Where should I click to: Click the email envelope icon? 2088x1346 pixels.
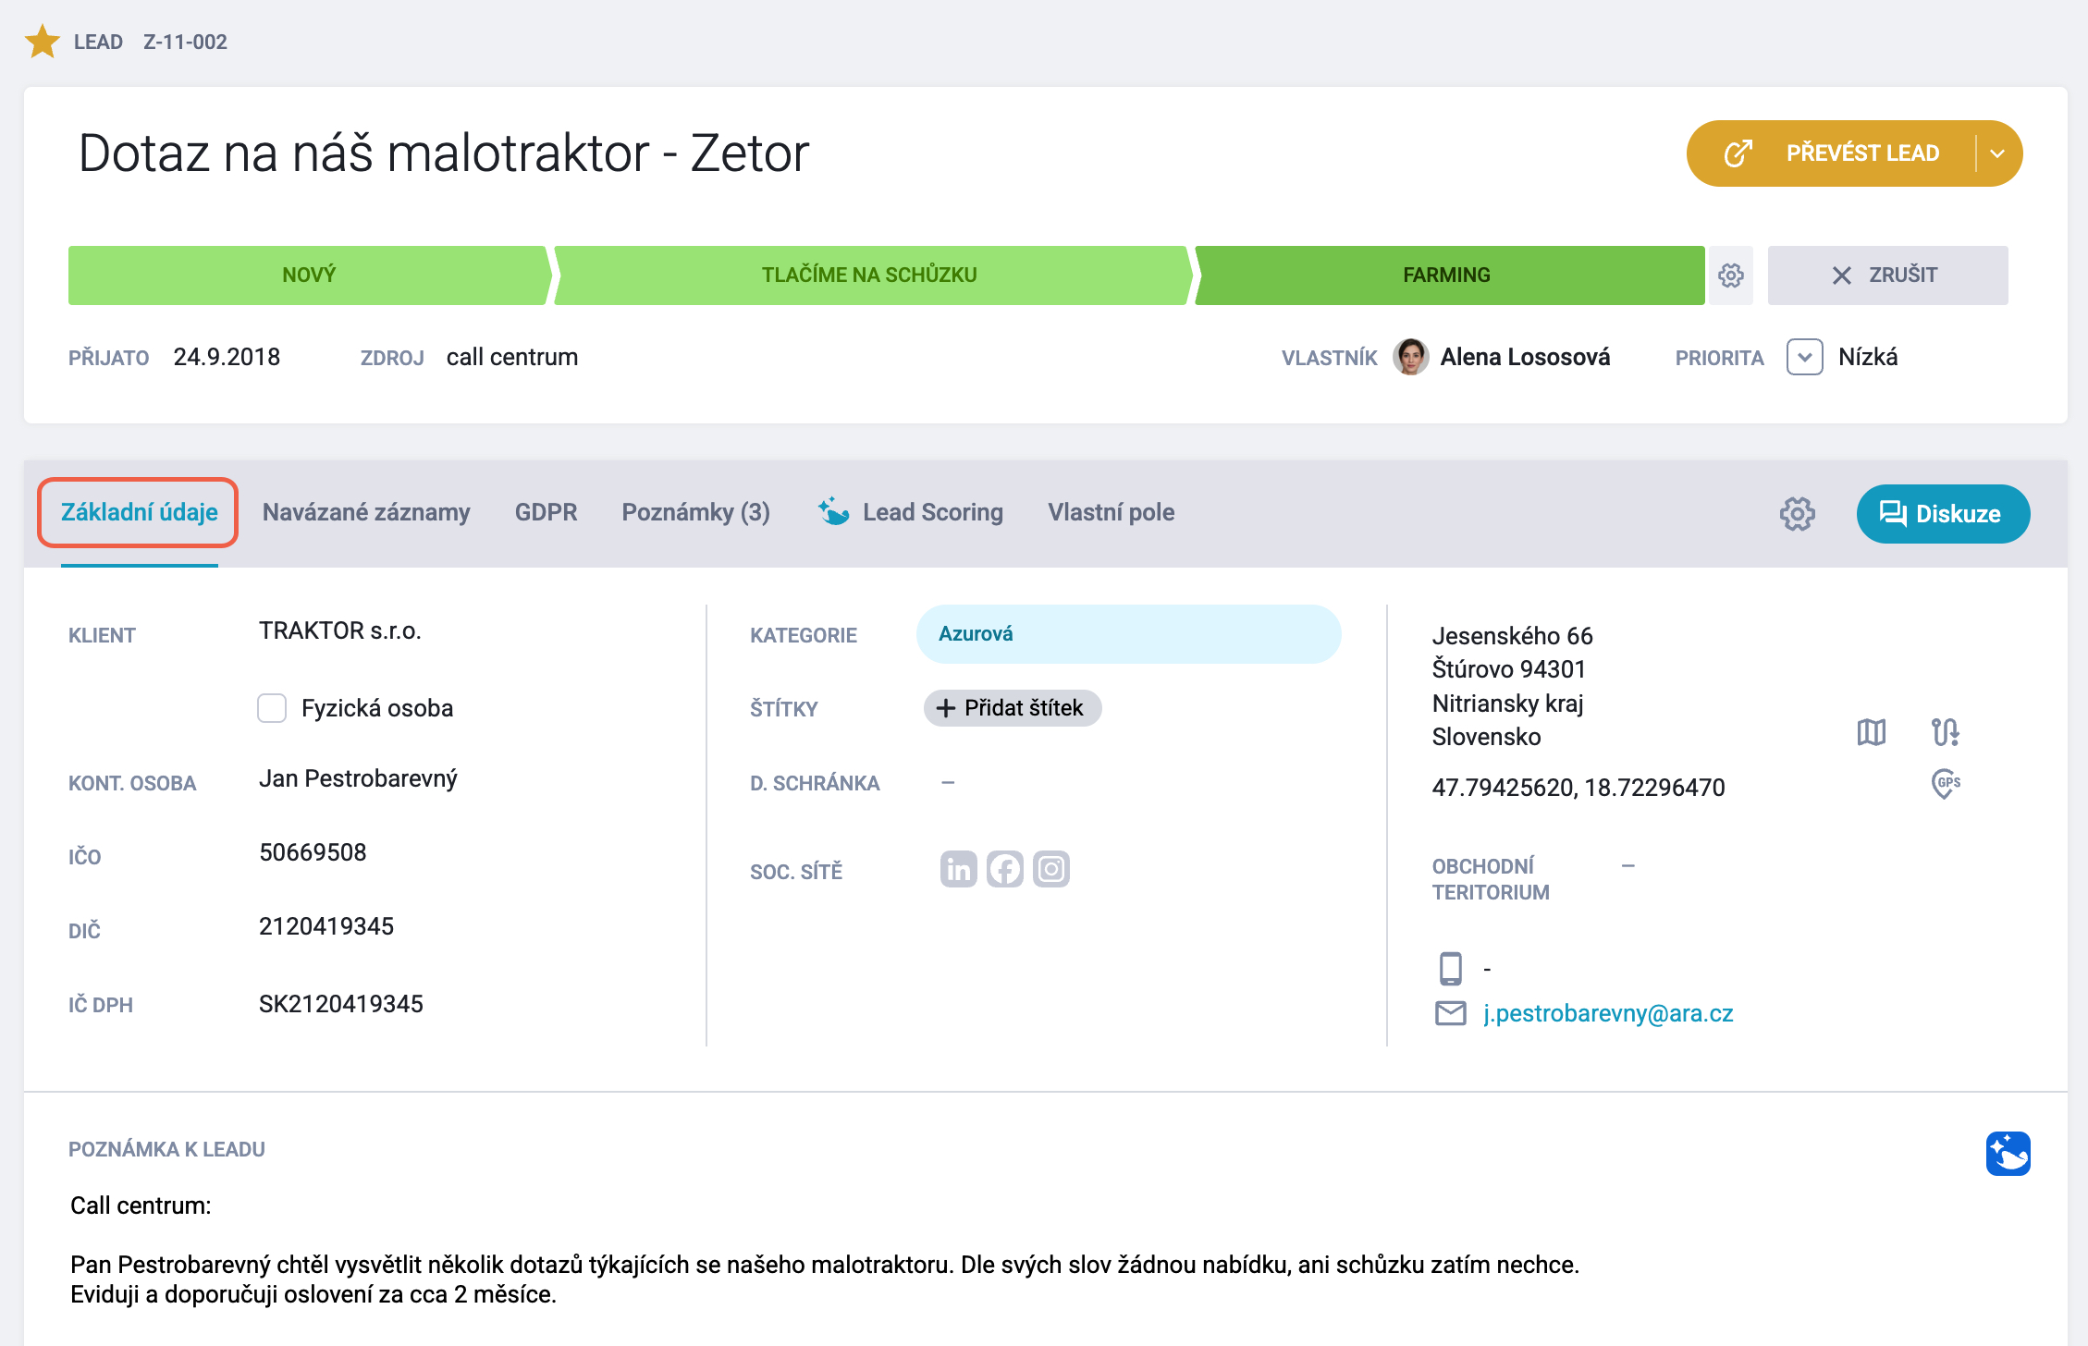(1451, 1013)
